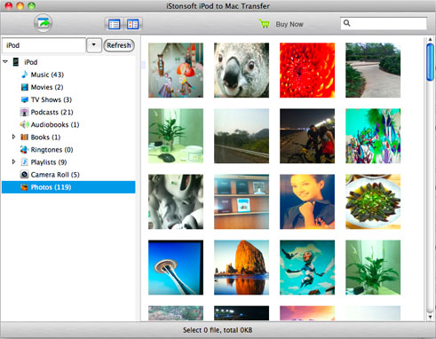The height and width of the screenshot is (339, 436).
Task: Select the garden pathway photo thumbnail
Action: tap(373, 70)
